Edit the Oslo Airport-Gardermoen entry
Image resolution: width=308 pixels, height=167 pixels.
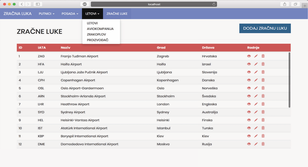point(256,88)
